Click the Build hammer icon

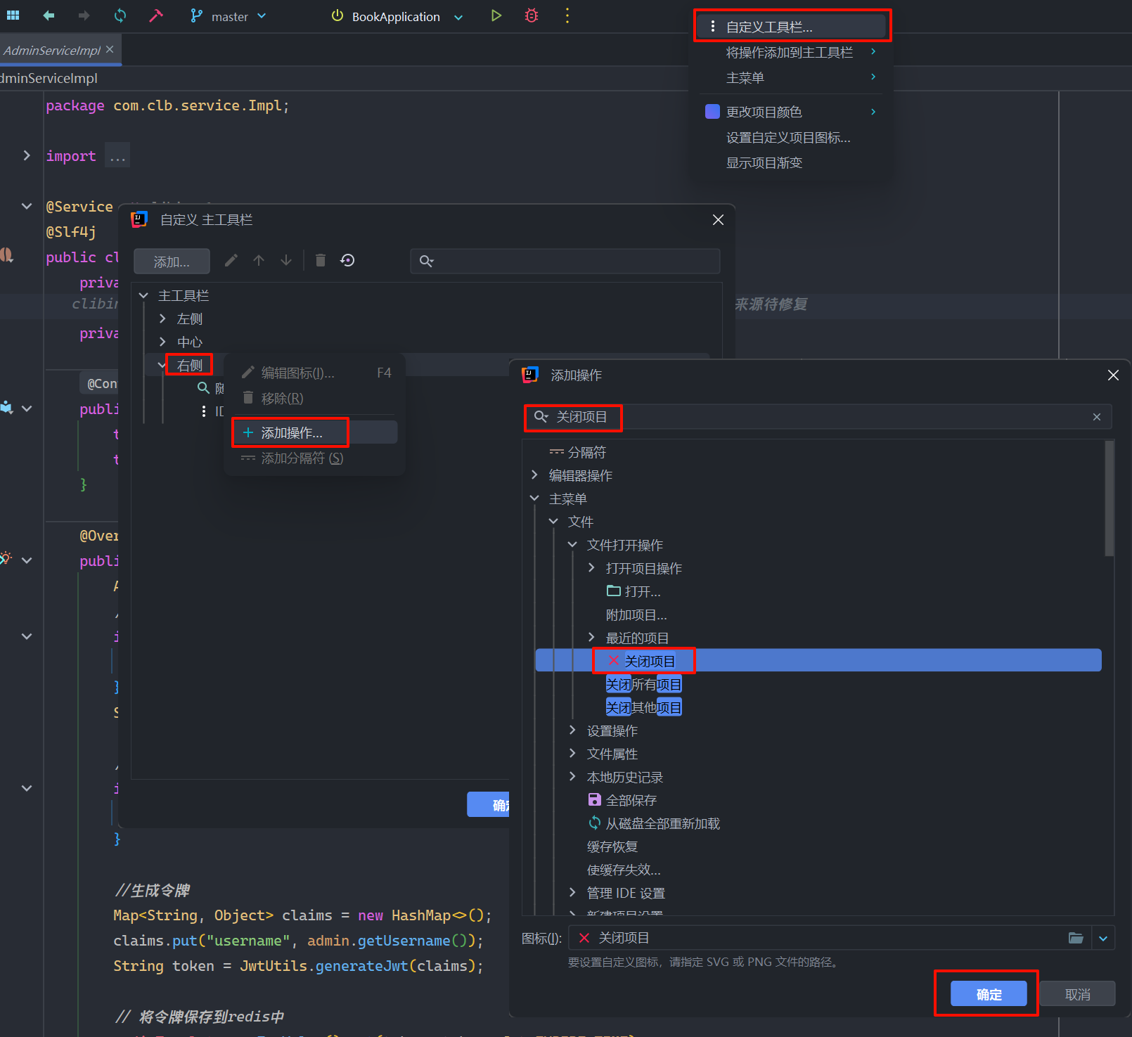coord(156,16)
